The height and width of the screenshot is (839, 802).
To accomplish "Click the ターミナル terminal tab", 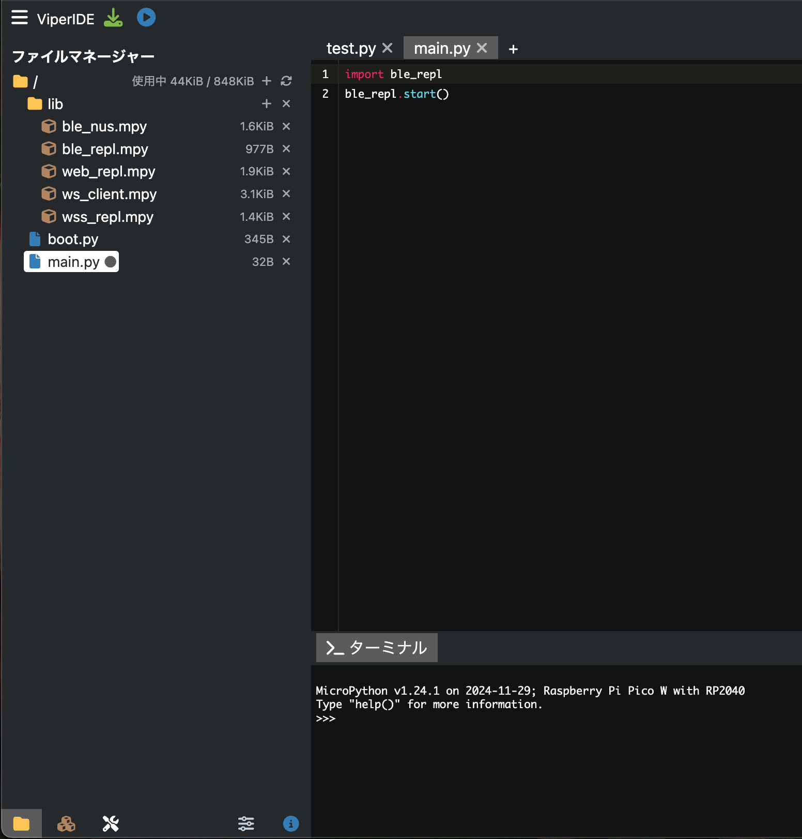I will click(377, 648).
